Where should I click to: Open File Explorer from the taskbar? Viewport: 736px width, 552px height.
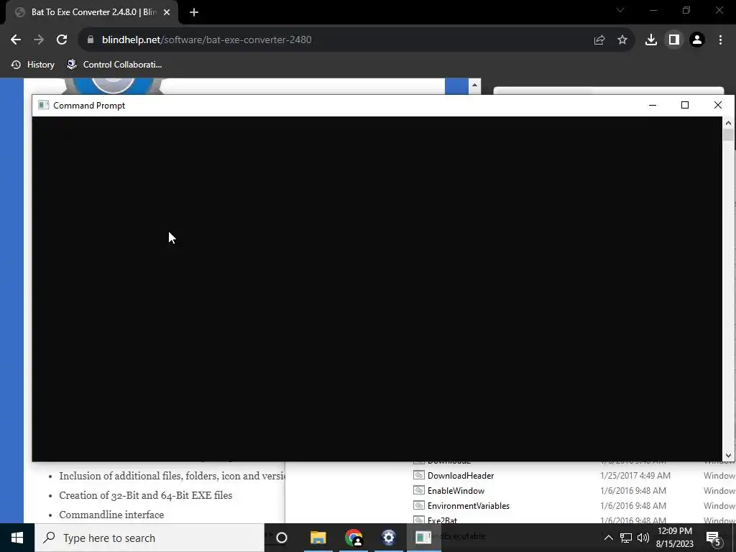pos(318,538)
